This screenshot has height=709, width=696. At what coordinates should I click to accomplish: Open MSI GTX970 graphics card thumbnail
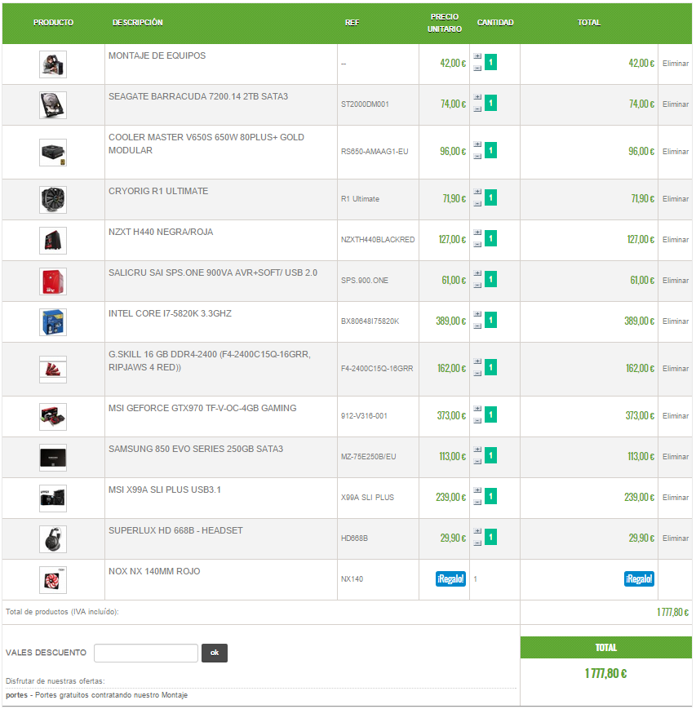click(x=53, y=416)
